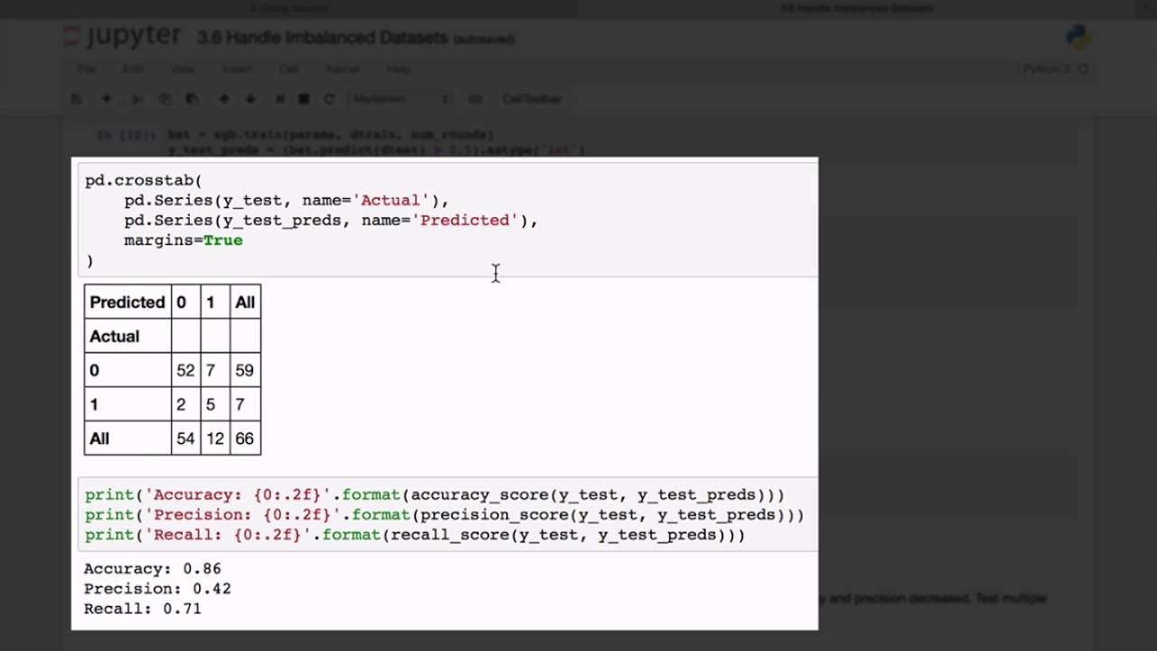Image resolution: width=1157 pixels, height=651 pixels.
Task: Click the table cell showing 54
Action: point(185,439)
